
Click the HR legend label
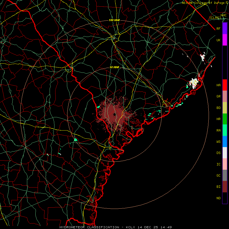pos(218,119)
